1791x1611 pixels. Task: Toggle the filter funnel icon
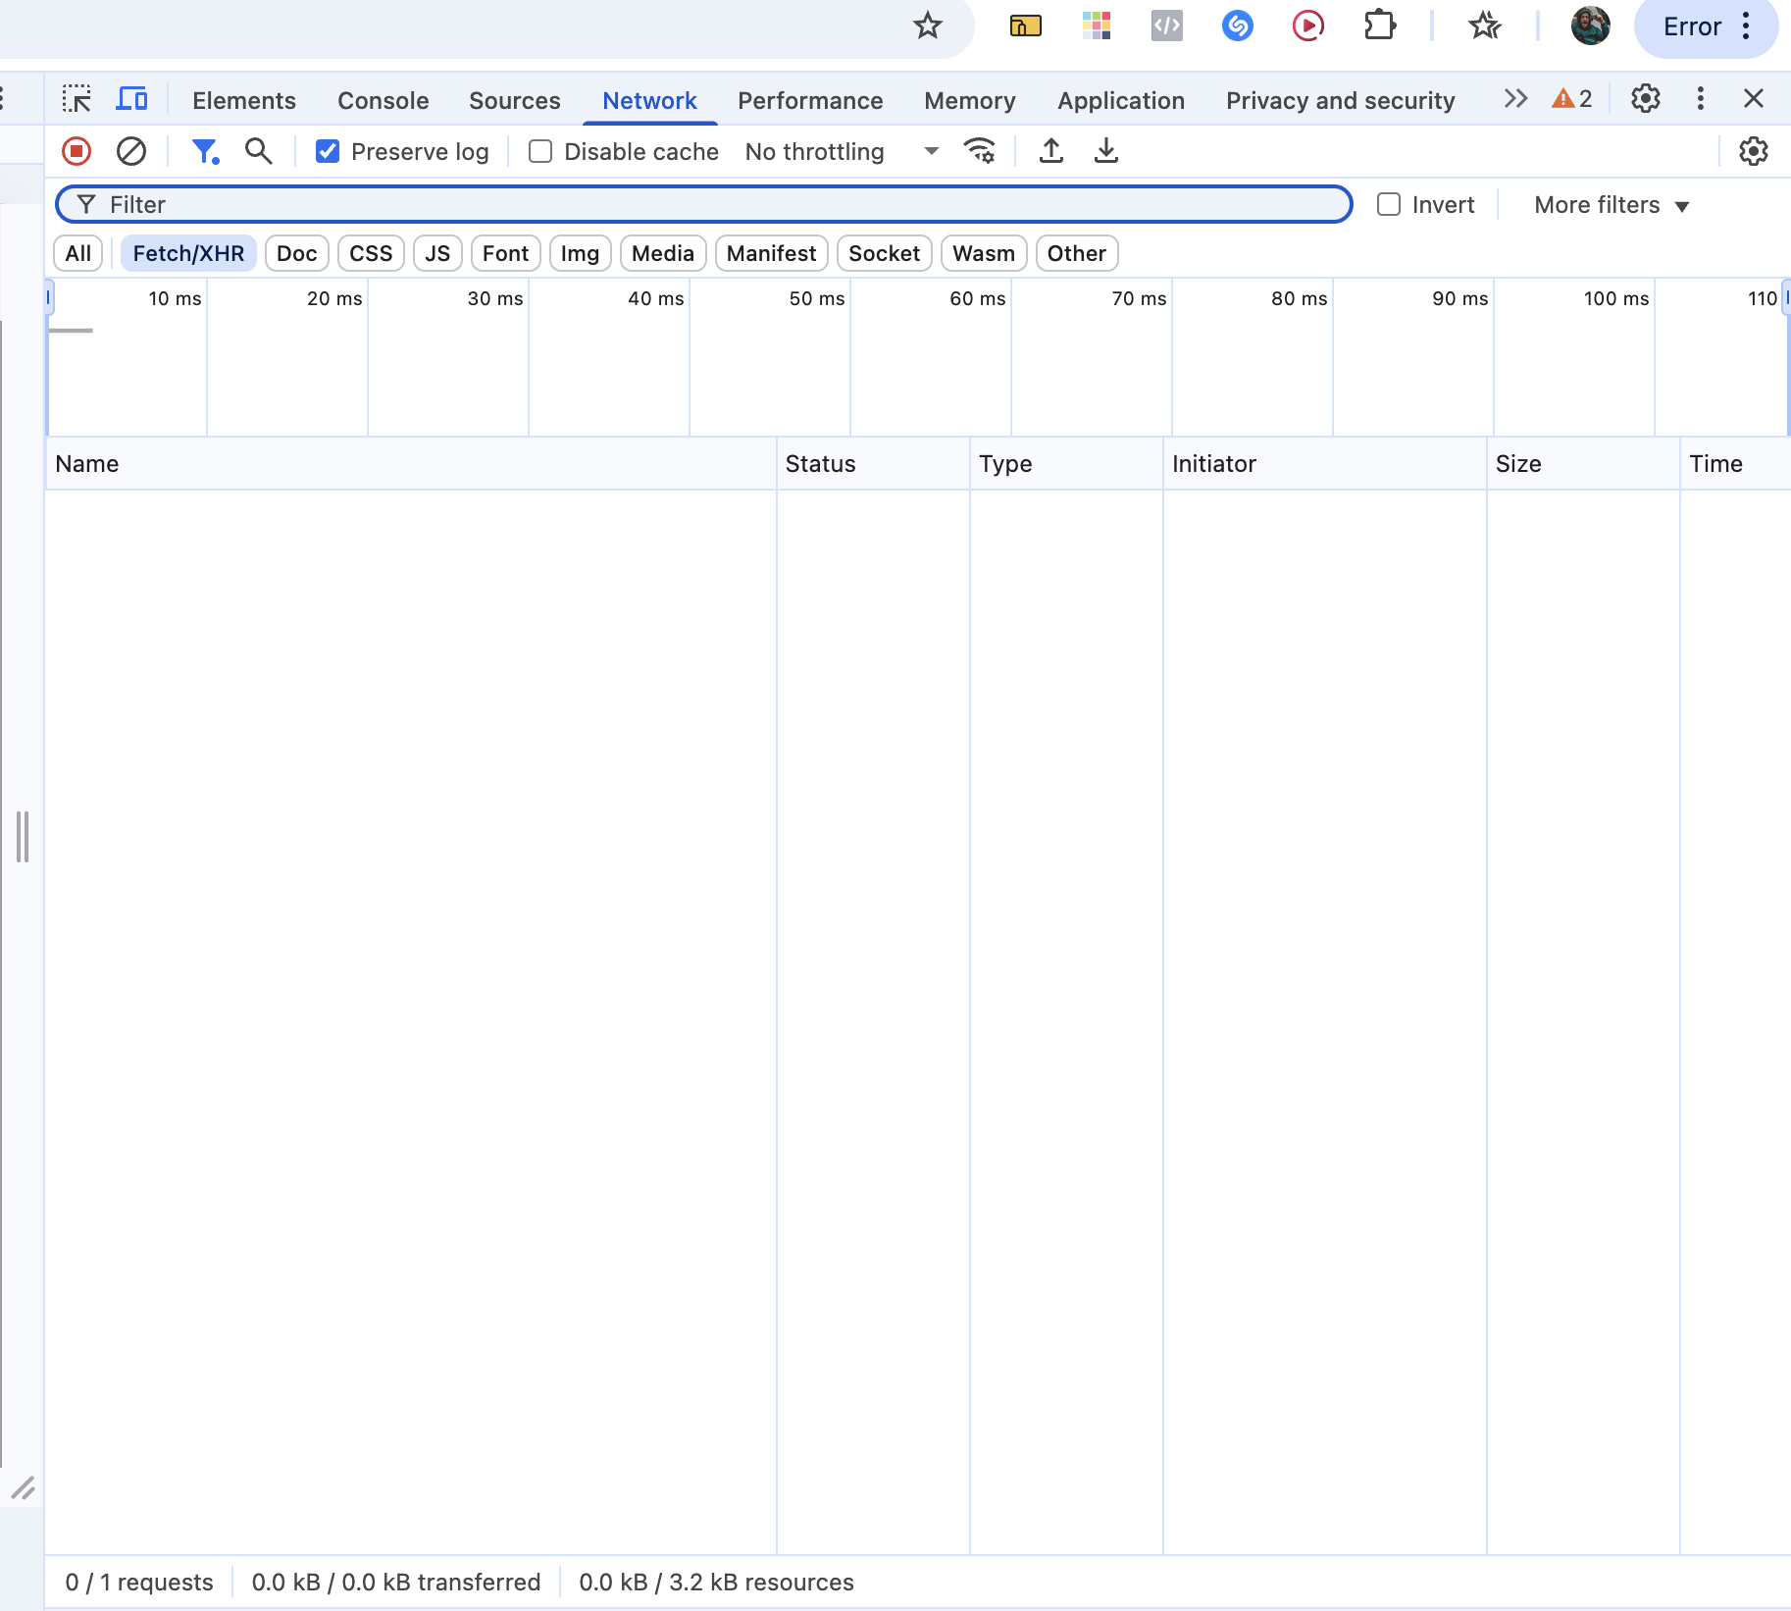(x=204, y=151)
